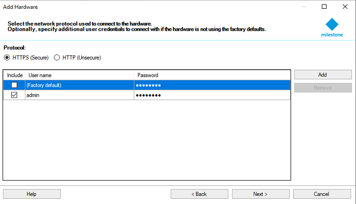Screen dimensions: 356x204
Task: Maximize the Add Hardware window
Action: coord(324,7)
